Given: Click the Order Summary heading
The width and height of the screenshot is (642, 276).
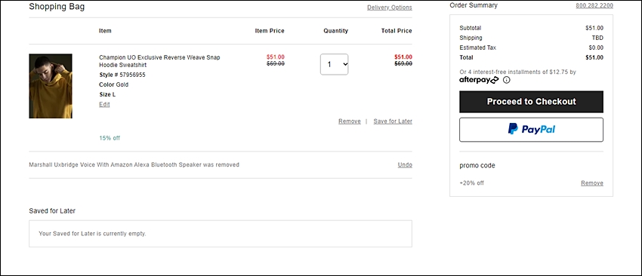Looking at the screenshot, I should point(474,5).
